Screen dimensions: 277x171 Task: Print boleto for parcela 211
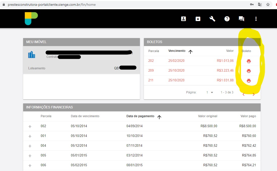[x=249, y=81]
